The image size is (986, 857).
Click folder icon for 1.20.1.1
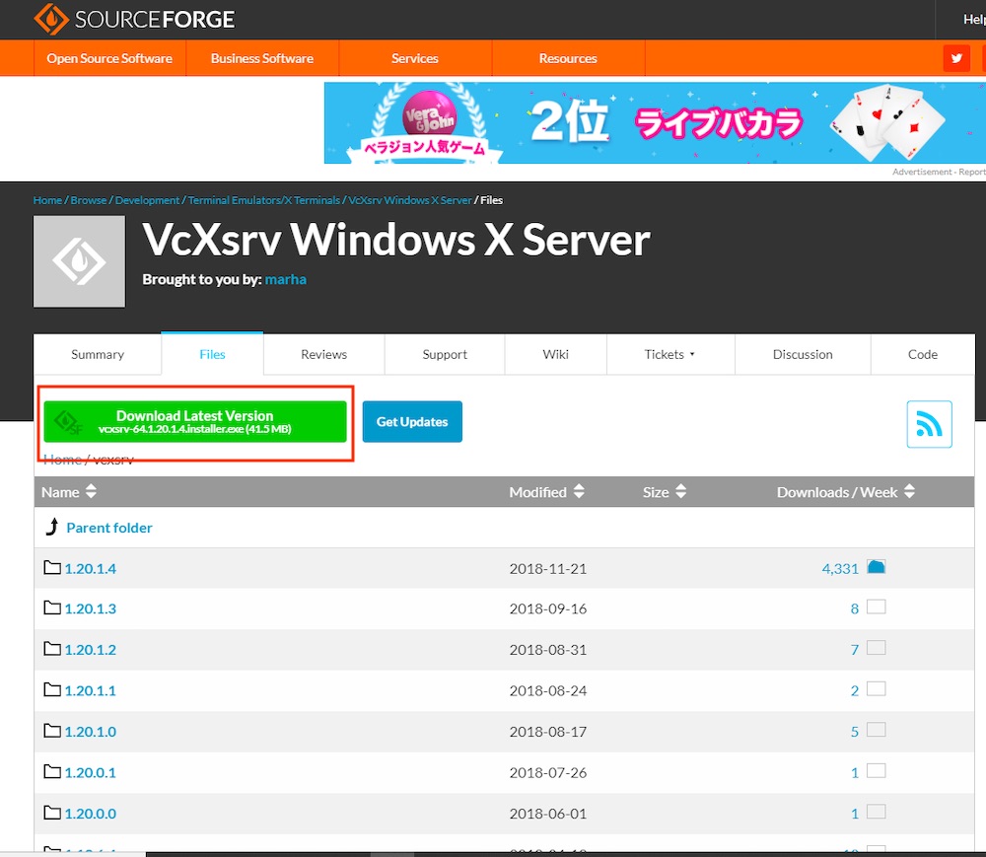52,689
